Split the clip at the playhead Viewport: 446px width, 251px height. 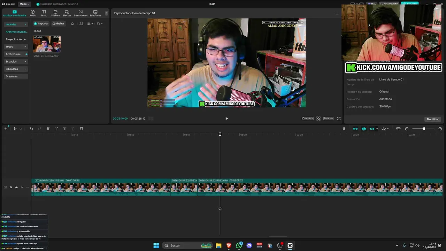(x=48, y=129)
